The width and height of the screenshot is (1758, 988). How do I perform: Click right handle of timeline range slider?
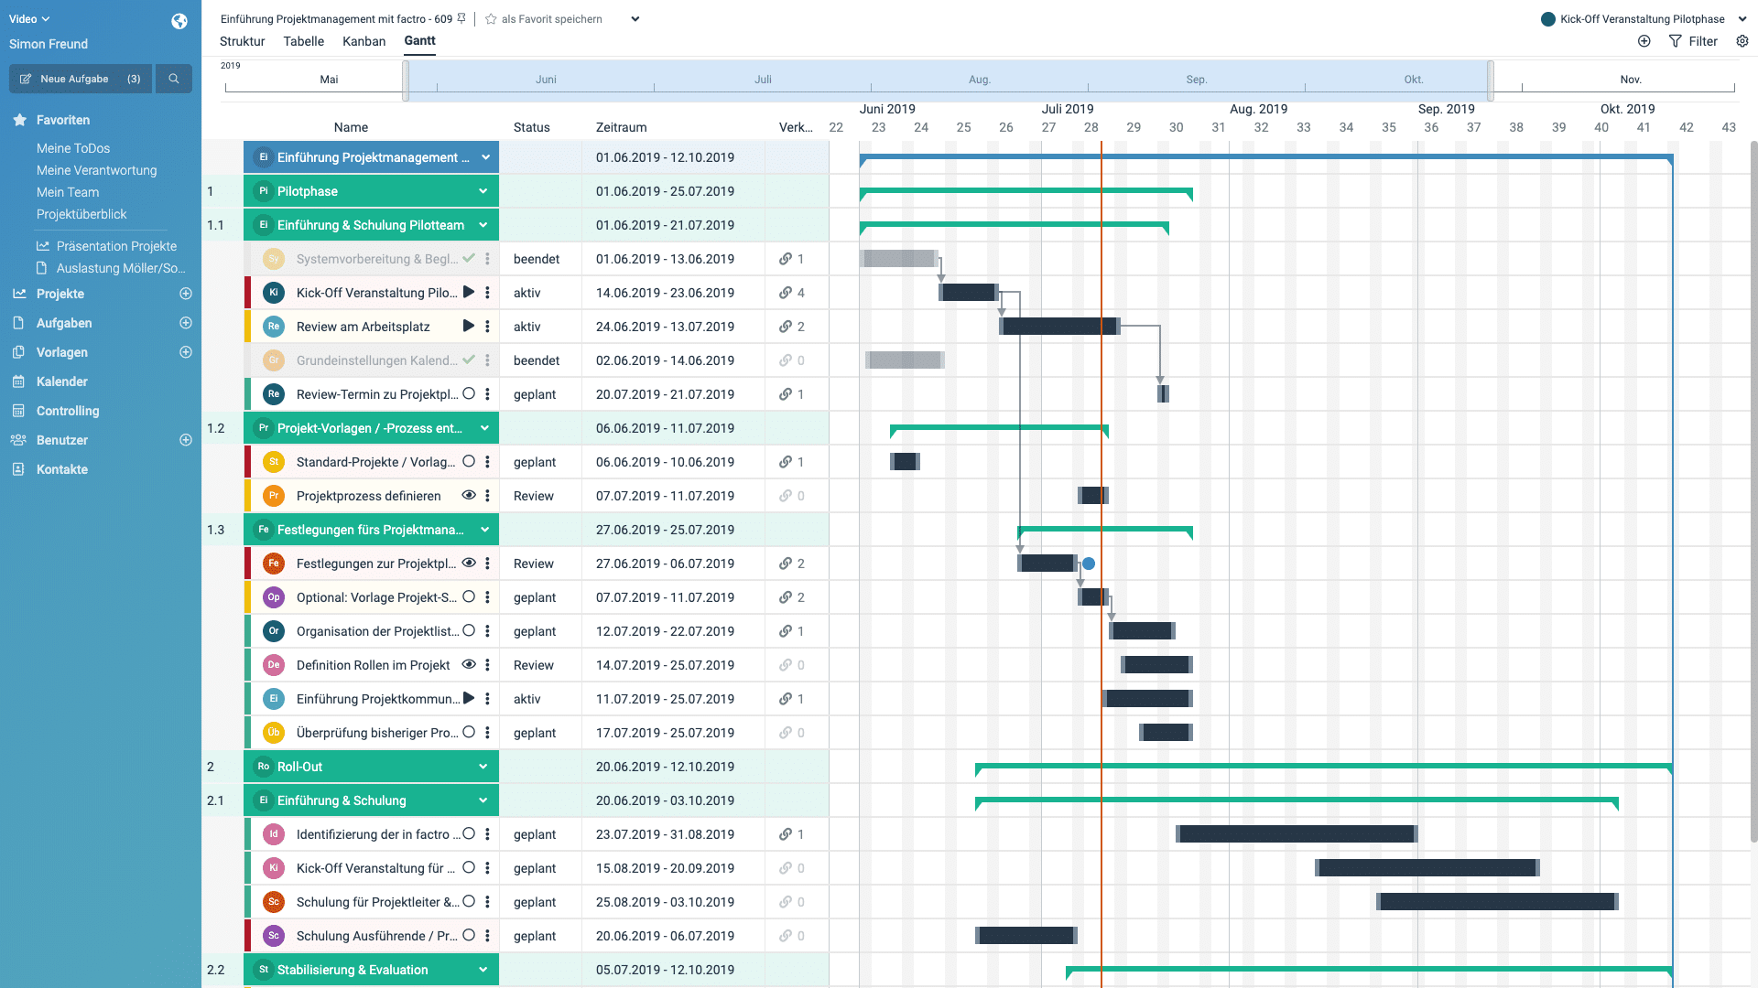coord(1491,81)
